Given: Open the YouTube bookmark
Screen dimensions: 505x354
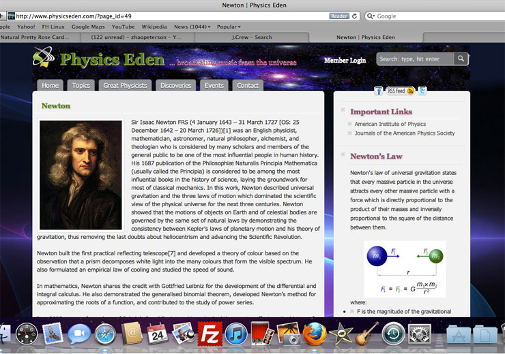Looking at the screenshot, I should tap(123, 27).
